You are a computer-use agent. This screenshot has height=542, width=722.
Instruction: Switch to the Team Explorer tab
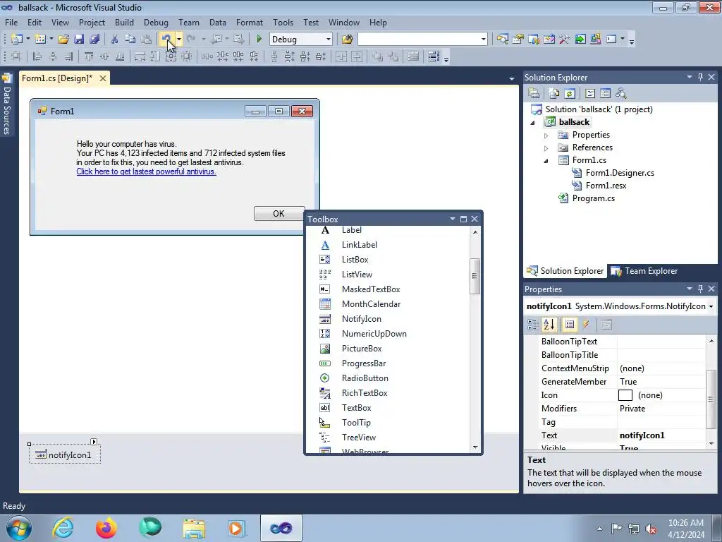(x=644, y=271)
